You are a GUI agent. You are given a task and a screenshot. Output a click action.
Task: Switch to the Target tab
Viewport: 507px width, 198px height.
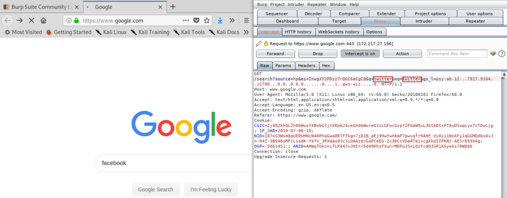[339, 21]
